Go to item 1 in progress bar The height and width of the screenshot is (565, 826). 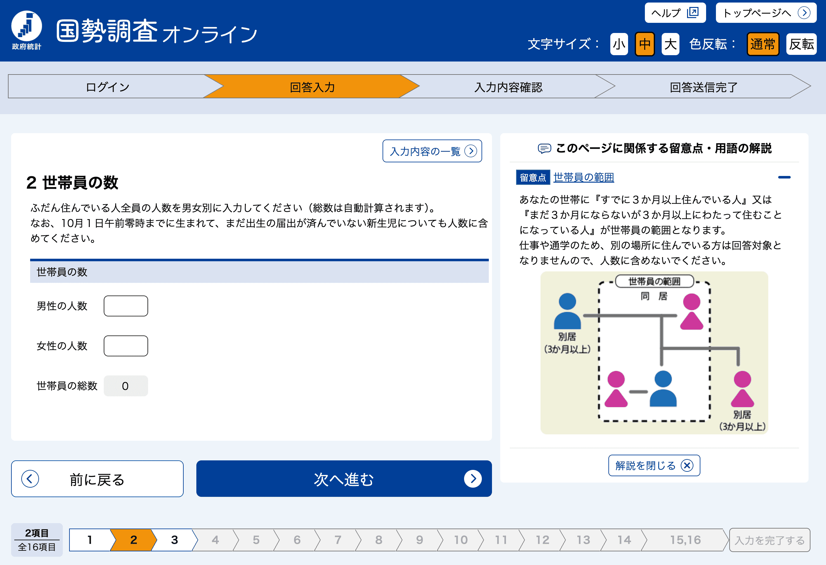[89, 540]
